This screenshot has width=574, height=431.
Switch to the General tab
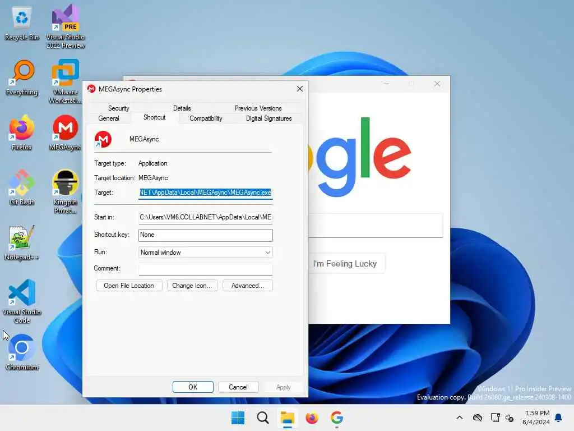point(109,118)
